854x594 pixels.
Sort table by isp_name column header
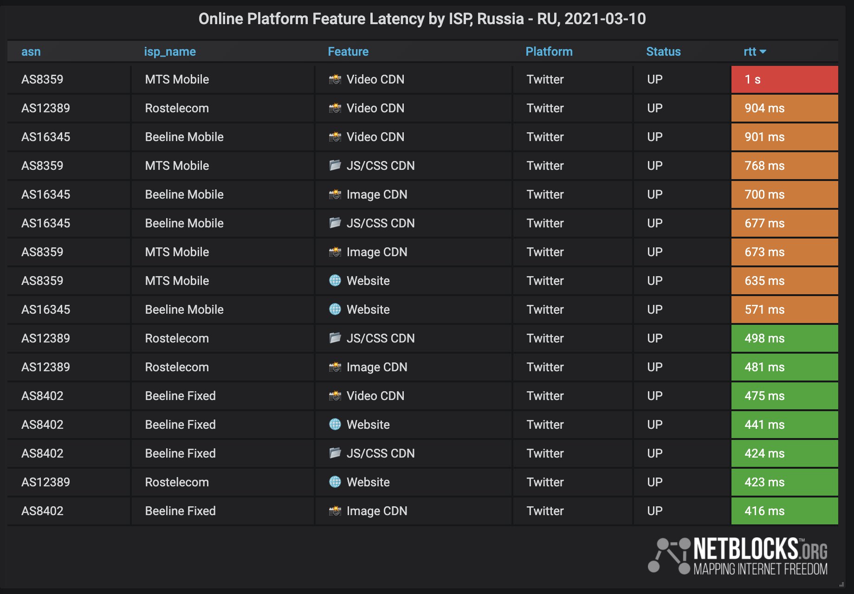coord(169,52)
